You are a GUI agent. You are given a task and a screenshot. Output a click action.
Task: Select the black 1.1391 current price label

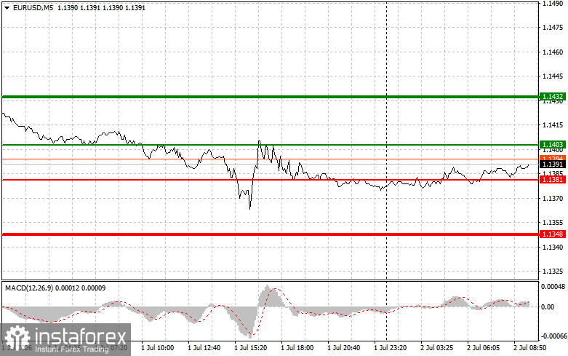pyautogui.click(x=552, y=165)
